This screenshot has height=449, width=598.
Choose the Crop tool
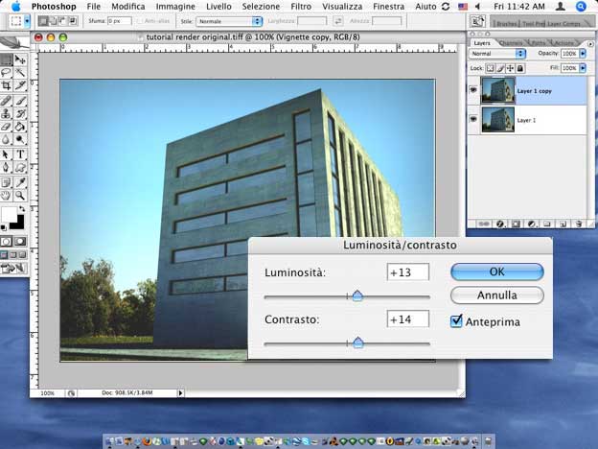tap(7, 85)
